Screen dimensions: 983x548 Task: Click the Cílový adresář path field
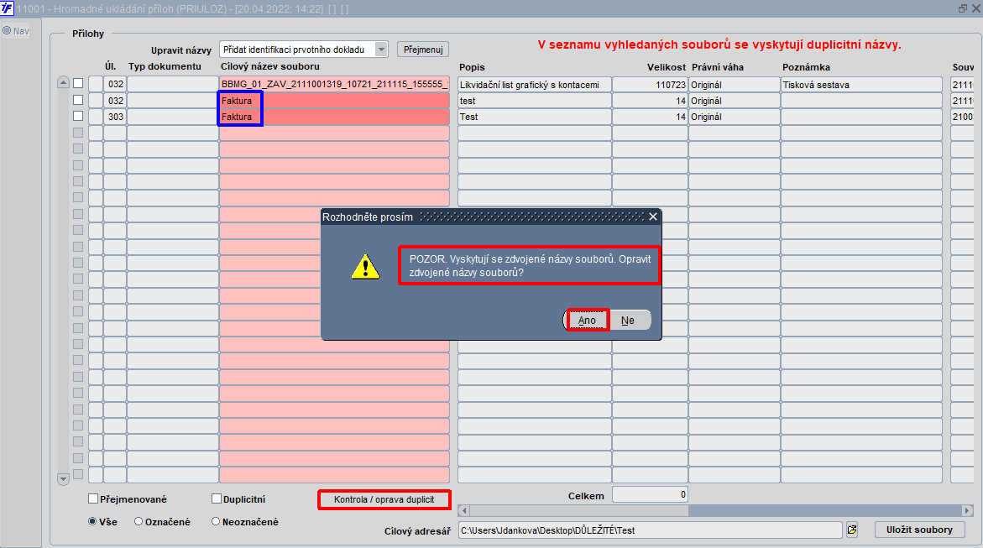click(x=650, y=530)
